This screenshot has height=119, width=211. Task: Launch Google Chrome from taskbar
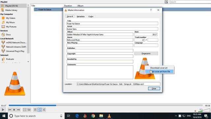(x=93, y=116)
